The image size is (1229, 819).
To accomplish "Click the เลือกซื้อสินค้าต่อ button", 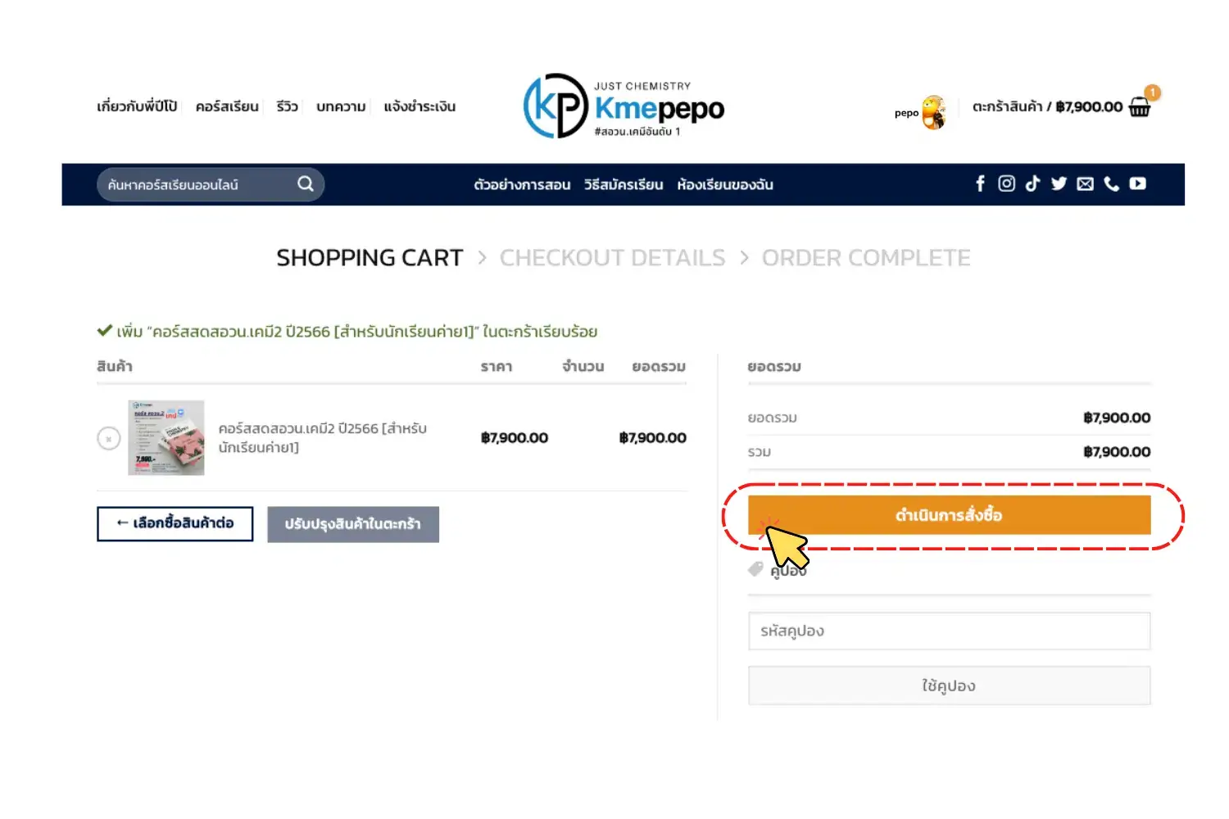I will 175,523.
